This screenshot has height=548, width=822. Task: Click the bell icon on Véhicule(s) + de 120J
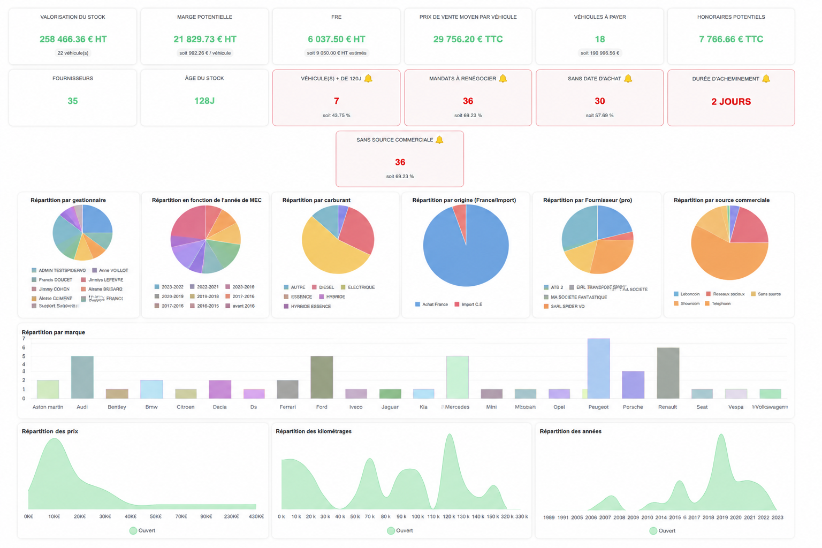368,79
